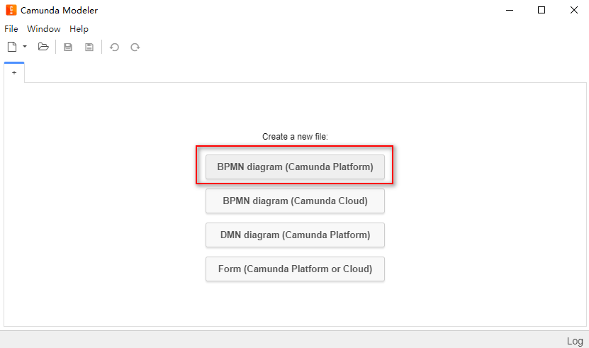The image size is (589, 348).
Task: Create BPMN diagram (Camunda Cloud)
Action: 295,201
